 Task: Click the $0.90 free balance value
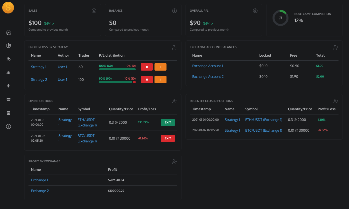[294, 66]
